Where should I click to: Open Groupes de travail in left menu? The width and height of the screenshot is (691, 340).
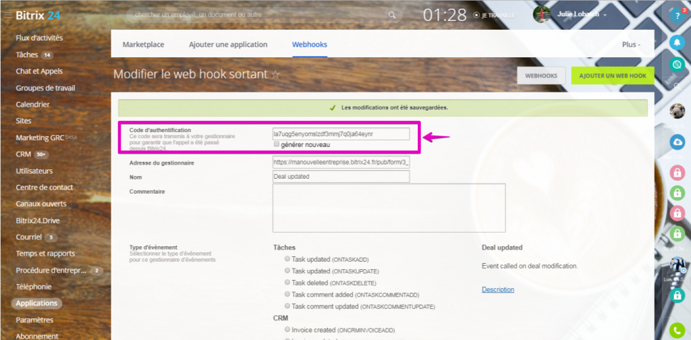[45, 88]
